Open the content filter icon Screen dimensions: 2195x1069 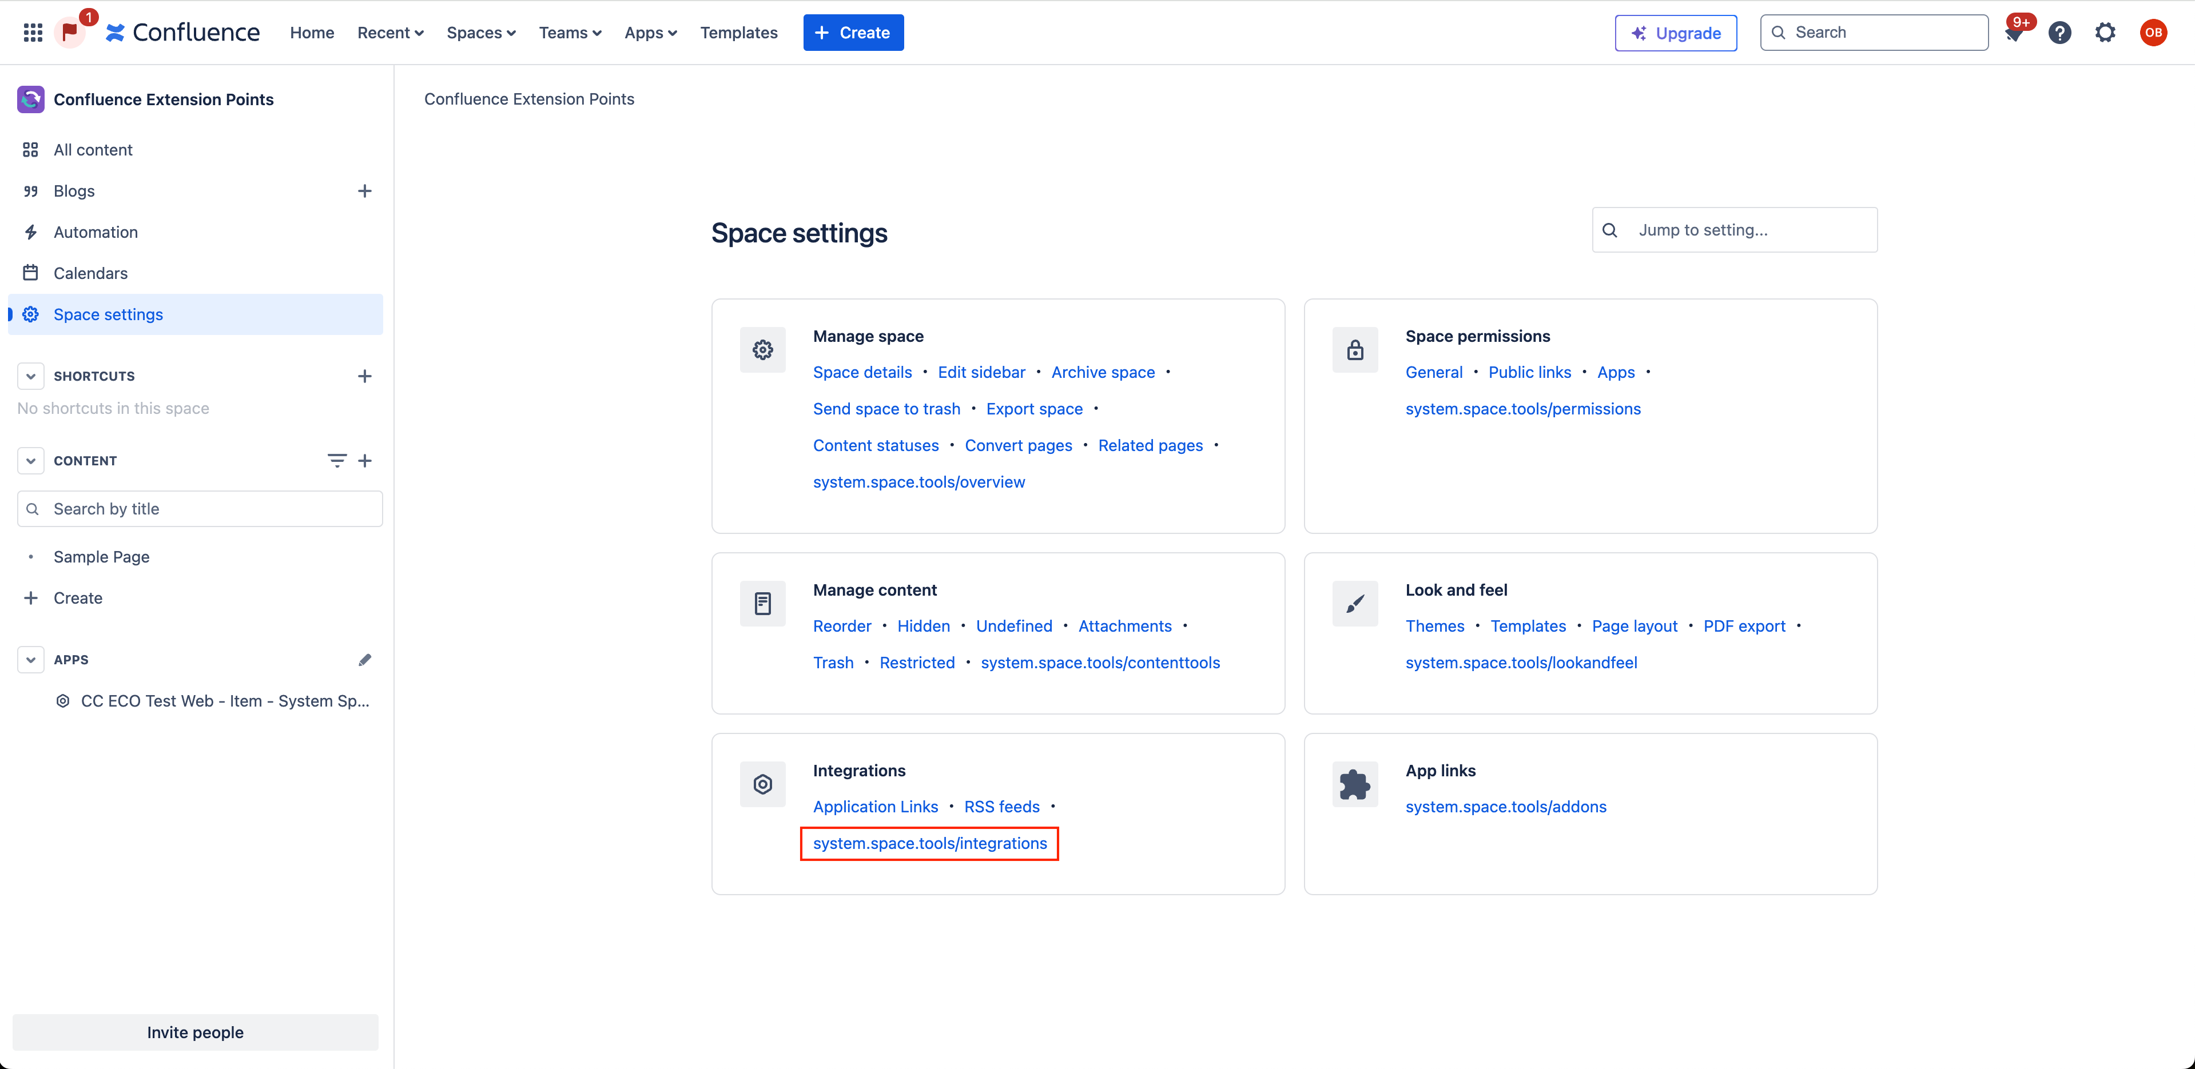point(337,461)
